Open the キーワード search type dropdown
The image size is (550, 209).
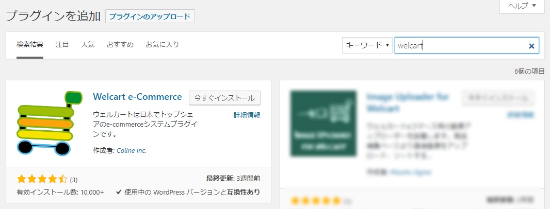[x=367, y=45]
